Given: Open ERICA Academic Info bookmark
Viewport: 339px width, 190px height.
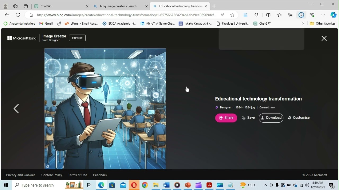Looking at the screenshot, I should pos(119,23).
